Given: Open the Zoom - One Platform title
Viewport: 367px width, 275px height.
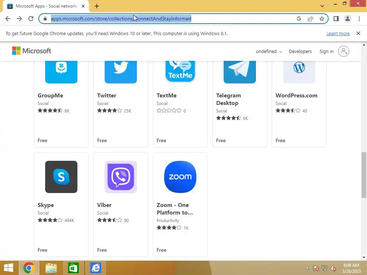Looking at the screenshot, I should (175, 209).
